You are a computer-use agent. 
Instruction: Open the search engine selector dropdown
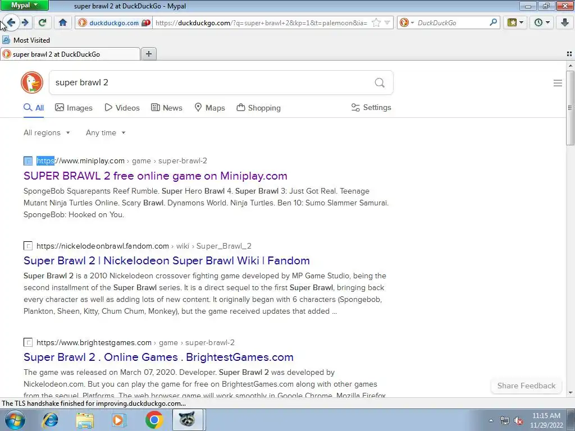407,22
